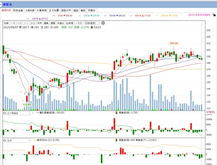Click the 17655. value on right axis
The height and width of the screenshot is (165, 217).
[211, 112]
